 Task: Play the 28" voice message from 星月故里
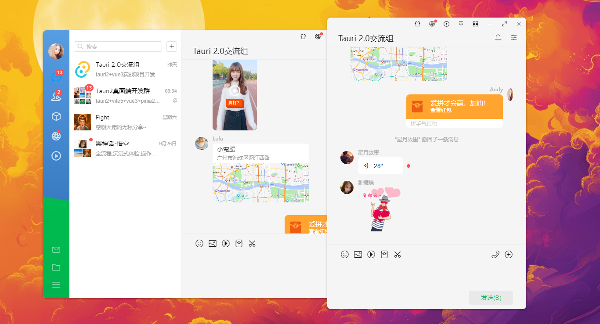(380, 166)
